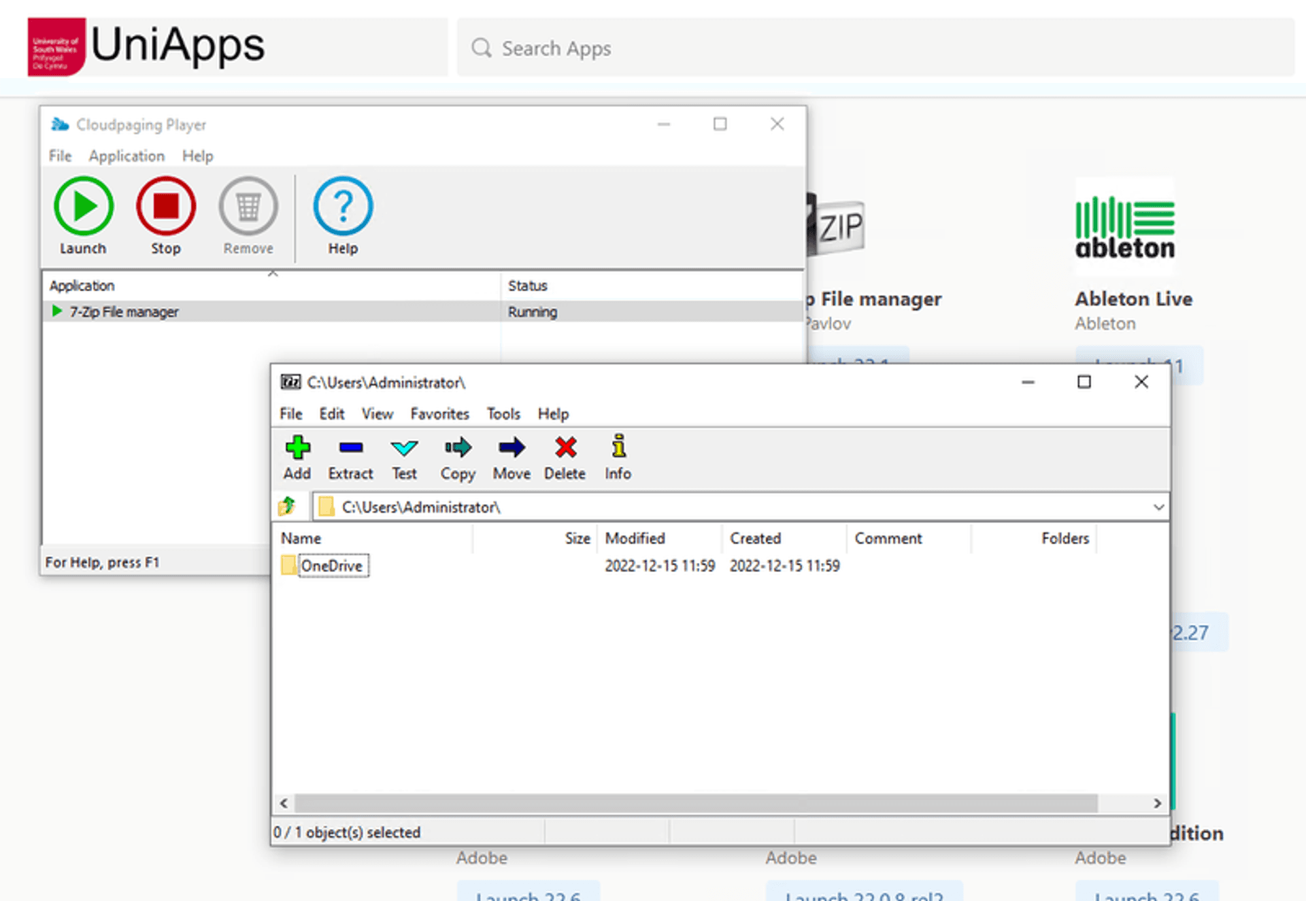Click the Search Apps input field

pyautogui.click(x=875, y=48)
